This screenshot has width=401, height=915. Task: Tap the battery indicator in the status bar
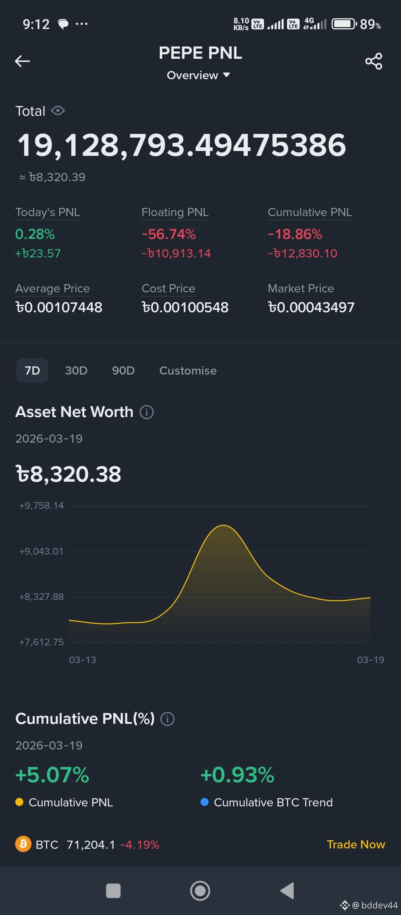[x=344, y=24]
